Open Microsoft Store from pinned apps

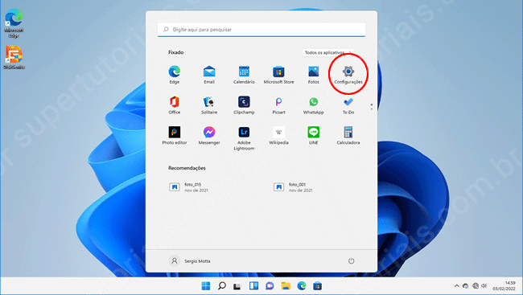click(278, 75)
